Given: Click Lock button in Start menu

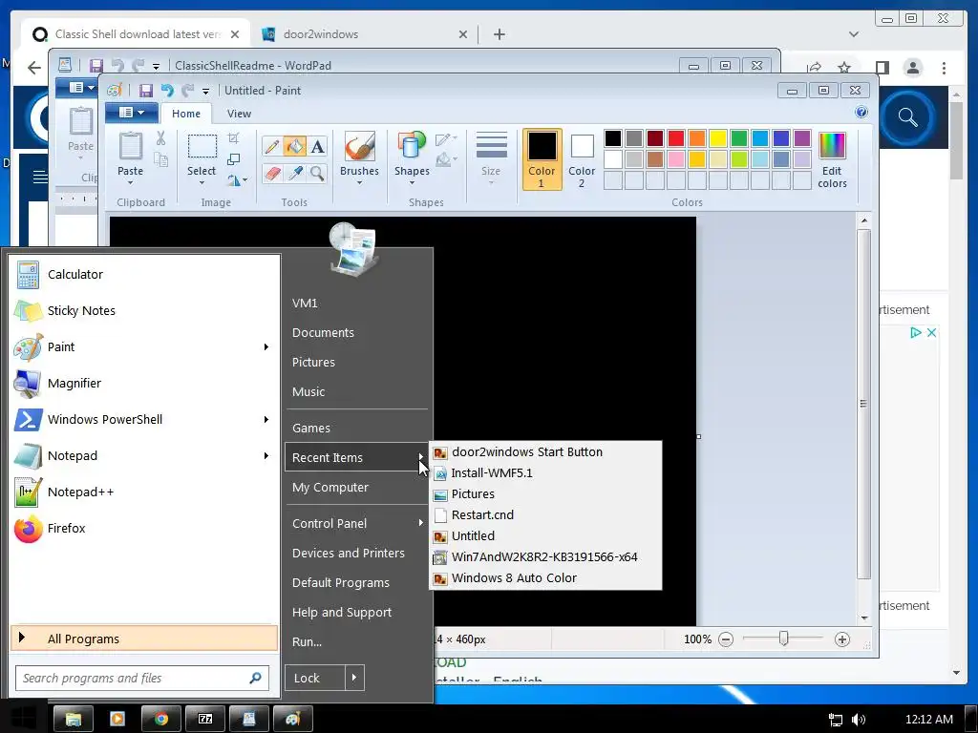Looking at the screenshot, I should 315,678.
